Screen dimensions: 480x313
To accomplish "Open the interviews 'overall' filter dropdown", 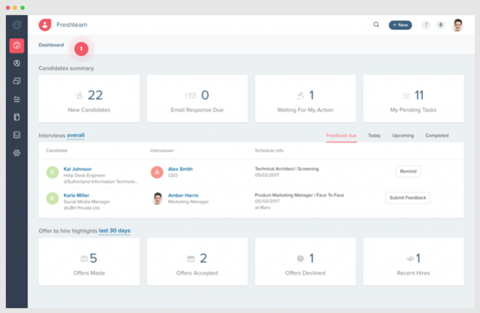I will [75, 135].
